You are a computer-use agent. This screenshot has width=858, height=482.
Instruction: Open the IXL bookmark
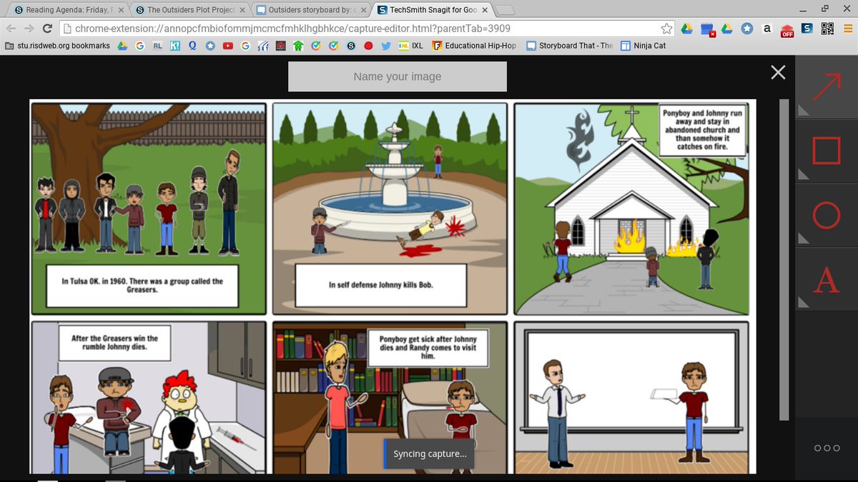point(411,45)
